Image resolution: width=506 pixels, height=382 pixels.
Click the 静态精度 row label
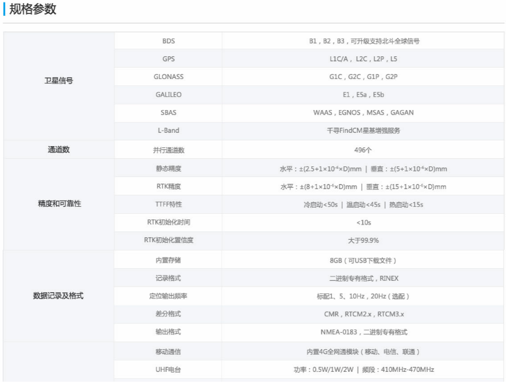(x=168, y=169)
